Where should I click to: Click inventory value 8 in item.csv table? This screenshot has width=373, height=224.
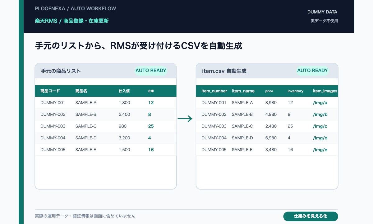coord(289,114)
